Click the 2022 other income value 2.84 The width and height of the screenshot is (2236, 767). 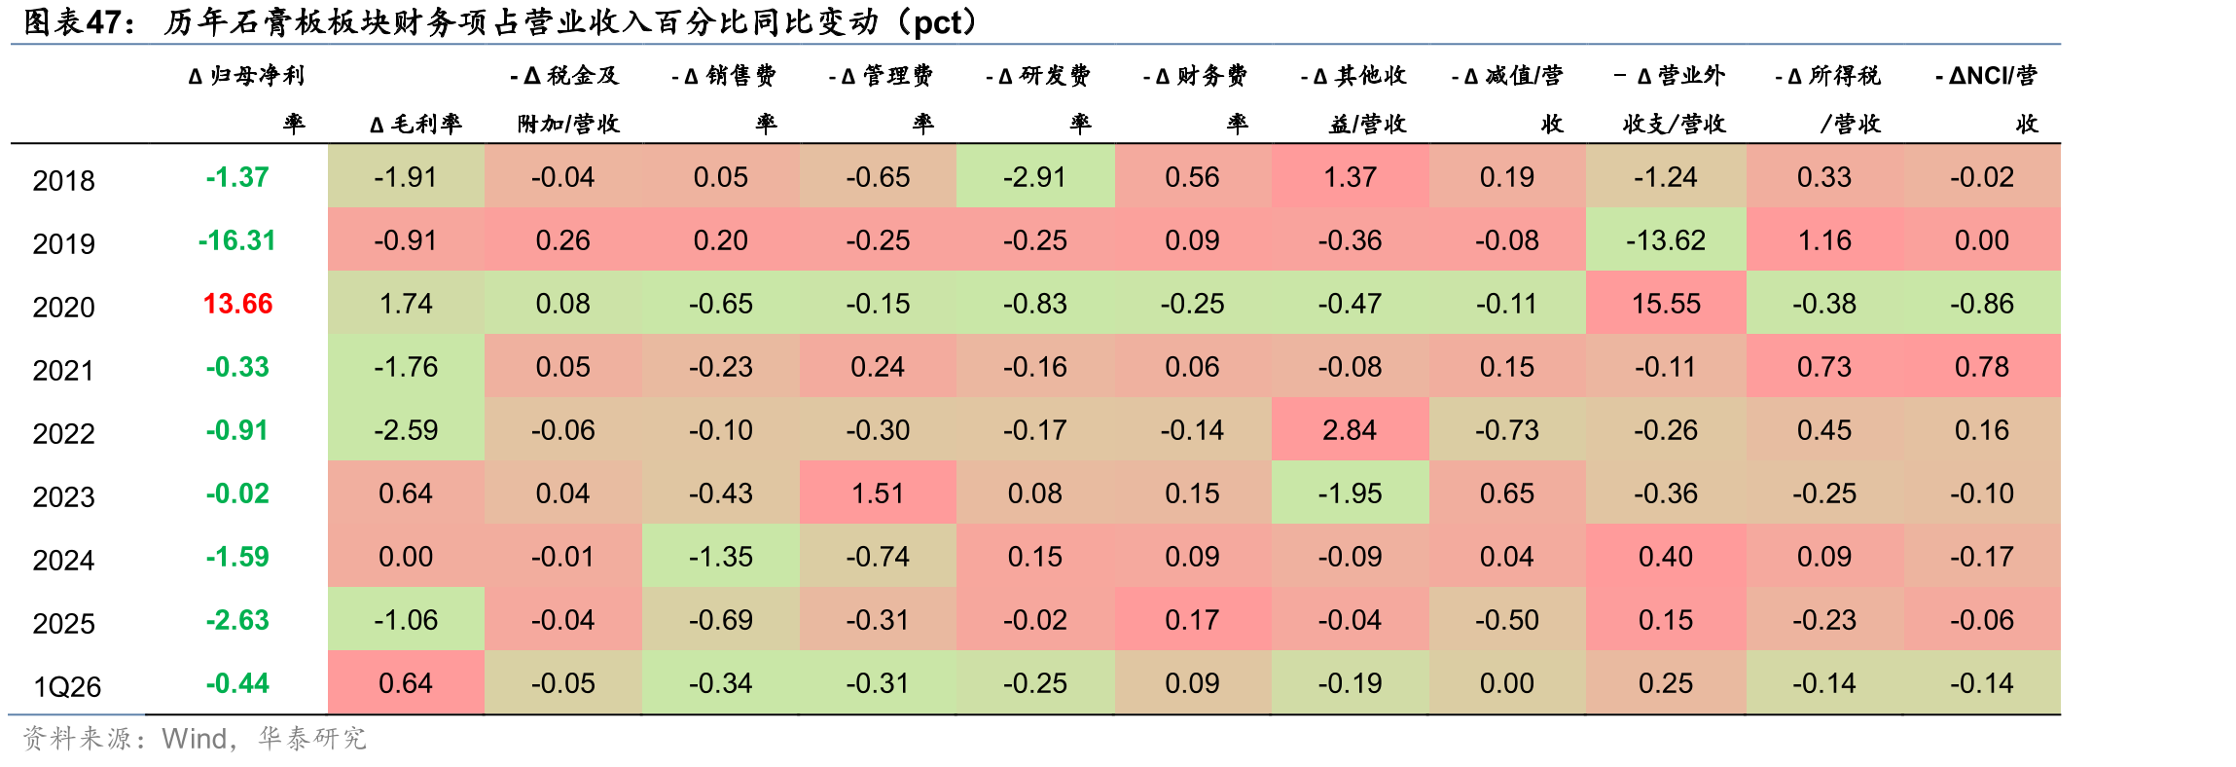(1350, 429)
